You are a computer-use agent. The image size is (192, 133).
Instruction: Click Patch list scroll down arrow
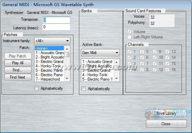67,78
